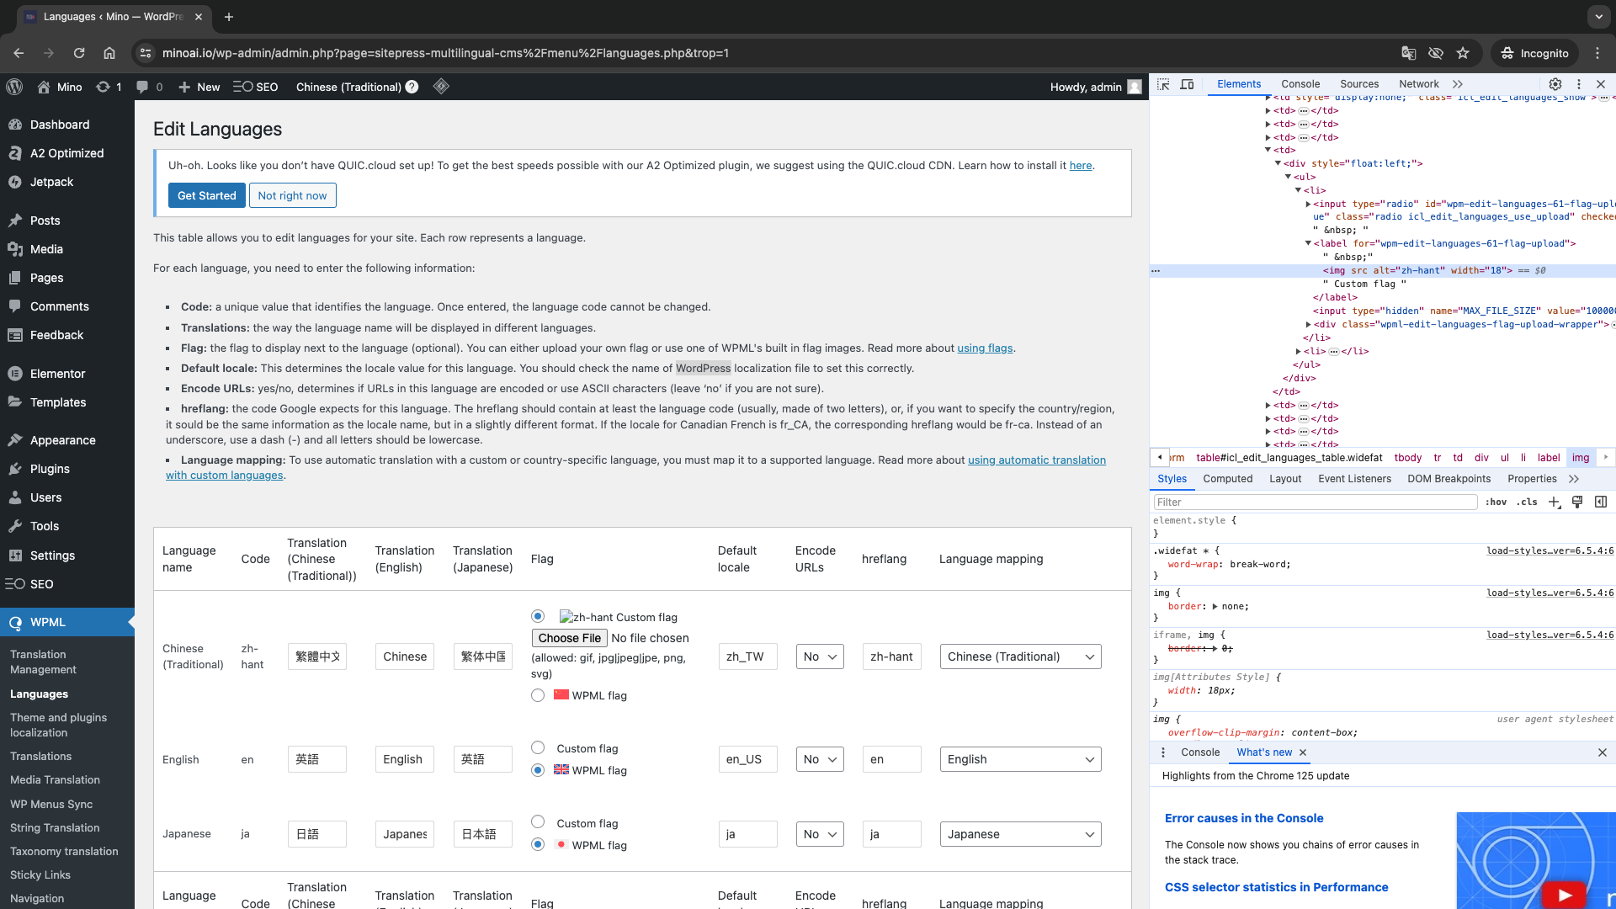This screenshot has width=1616, height=909.
Task: Click the hreflang field containing zh-hant
Action: point(892,656)
